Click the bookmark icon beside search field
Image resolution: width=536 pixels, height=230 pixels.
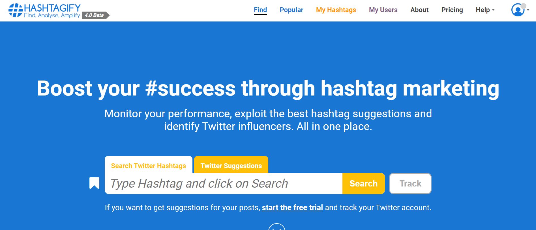94,183
